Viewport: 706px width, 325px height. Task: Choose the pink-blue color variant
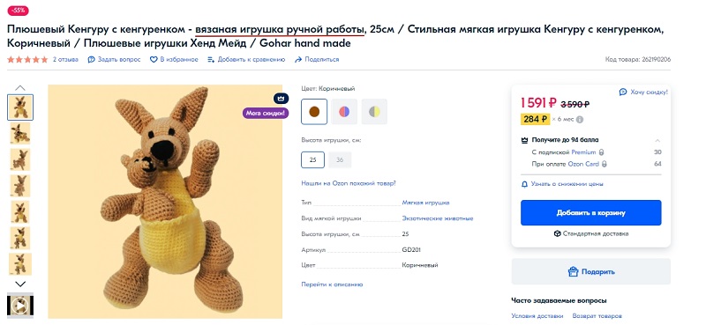pos(344,112)
